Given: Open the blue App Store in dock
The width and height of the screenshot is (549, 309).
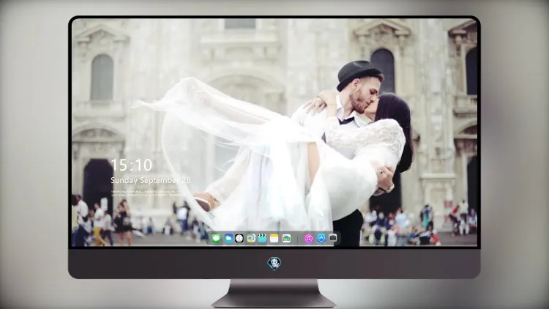Looking at the screenshot, I should point(321,238).
